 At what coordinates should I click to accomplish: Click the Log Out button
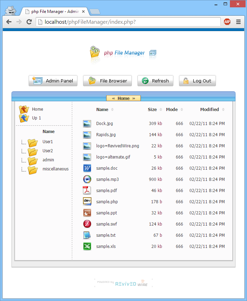click(x=197, y=81)
